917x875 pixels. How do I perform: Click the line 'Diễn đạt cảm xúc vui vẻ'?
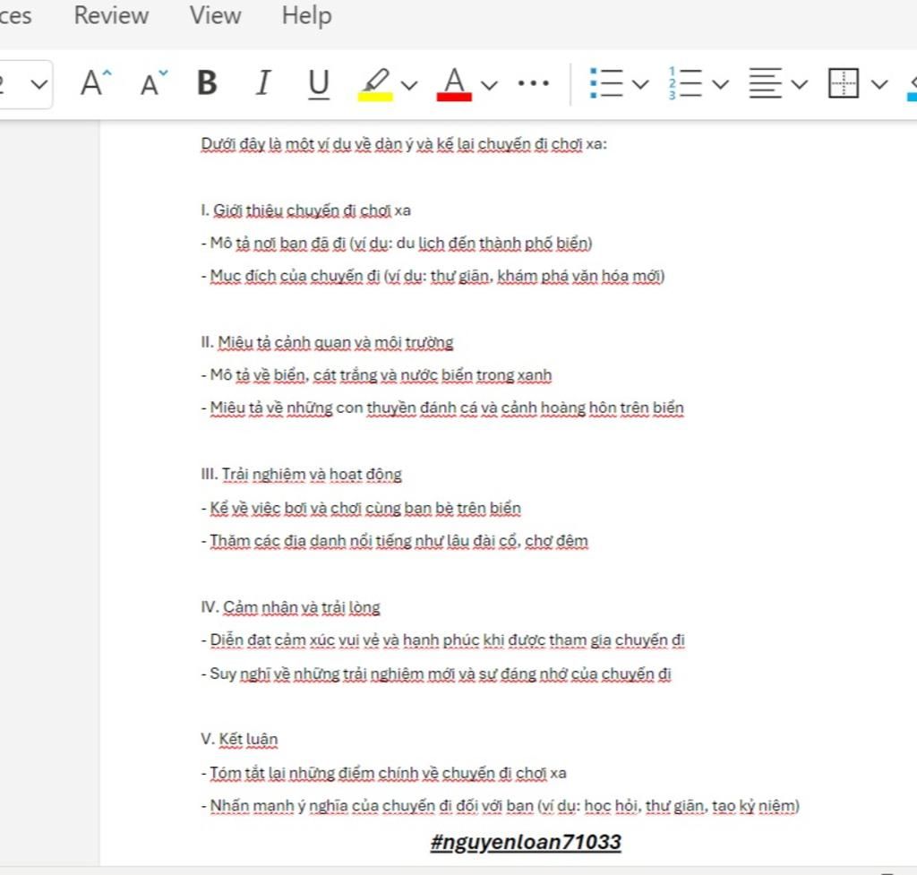click(442, 640)
